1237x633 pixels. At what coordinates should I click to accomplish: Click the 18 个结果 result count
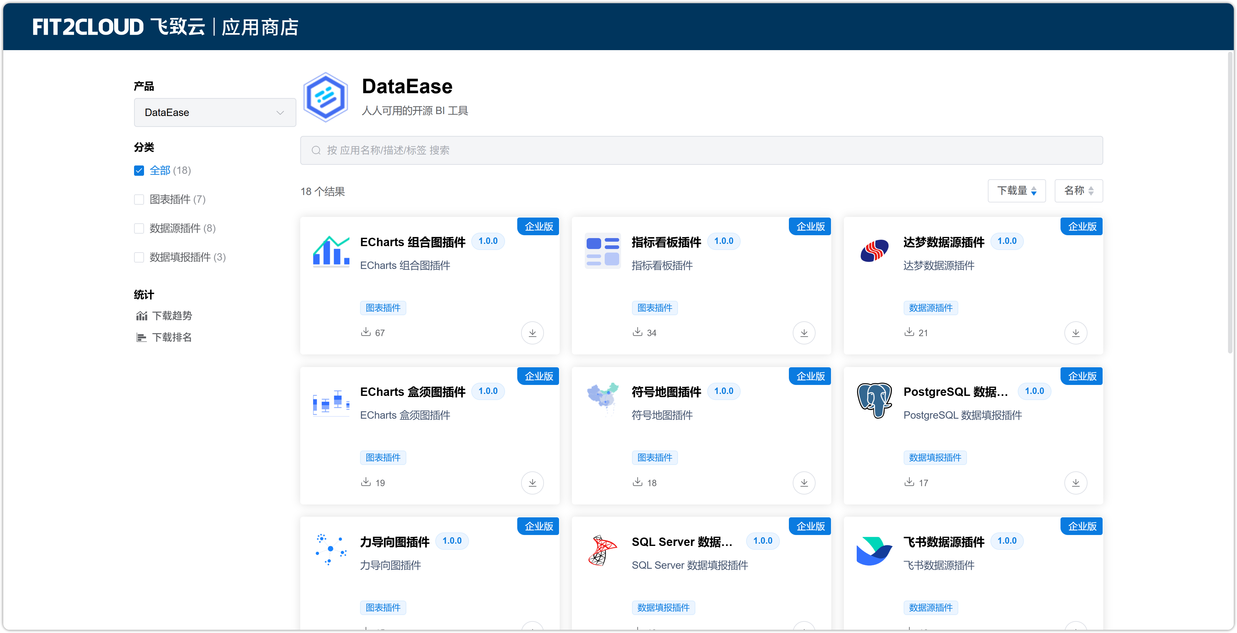pos(323,192)
